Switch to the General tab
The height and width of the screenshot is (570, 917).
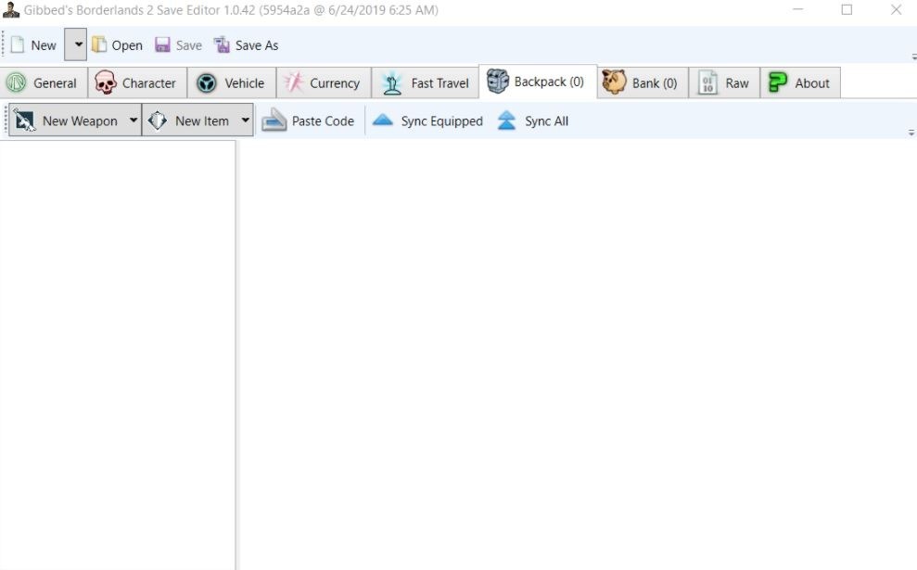pos(43,82)
